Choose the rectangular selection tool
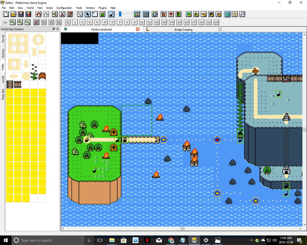Screen dimensions: 307x245 click(95, 14)
